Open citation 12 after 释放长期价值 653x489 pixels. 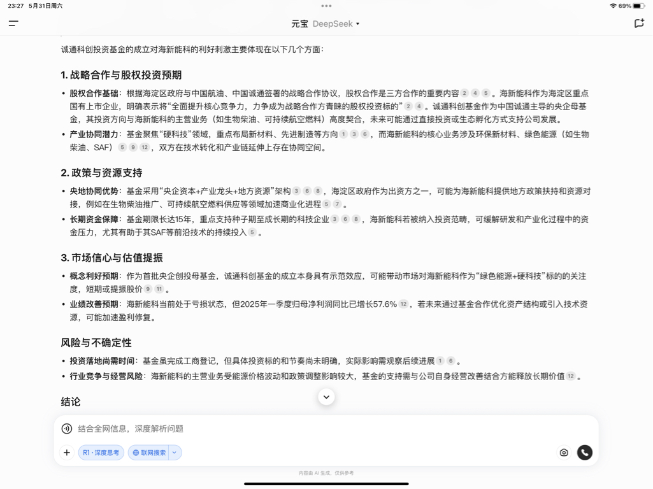pyautogui.click(x=571, y=376)
